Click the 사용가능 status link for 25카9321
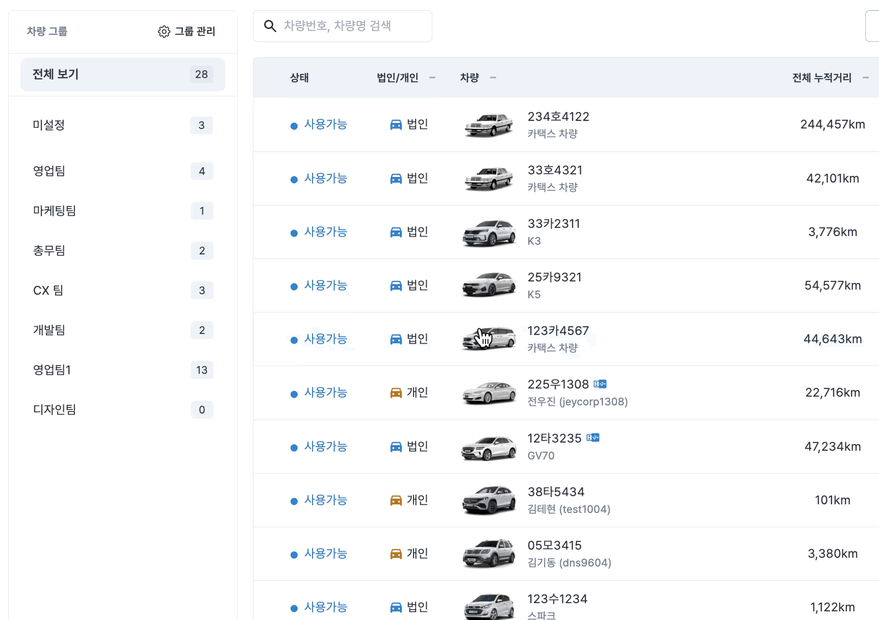 click(325, 286)
